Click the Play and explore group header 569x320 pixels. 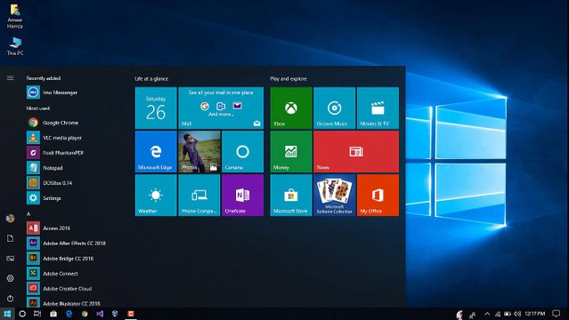coord(289,78)
